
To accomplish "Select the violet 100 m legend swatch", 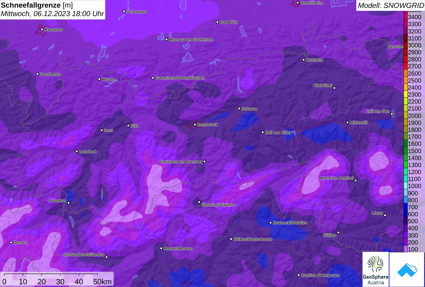I will (405, 249).
